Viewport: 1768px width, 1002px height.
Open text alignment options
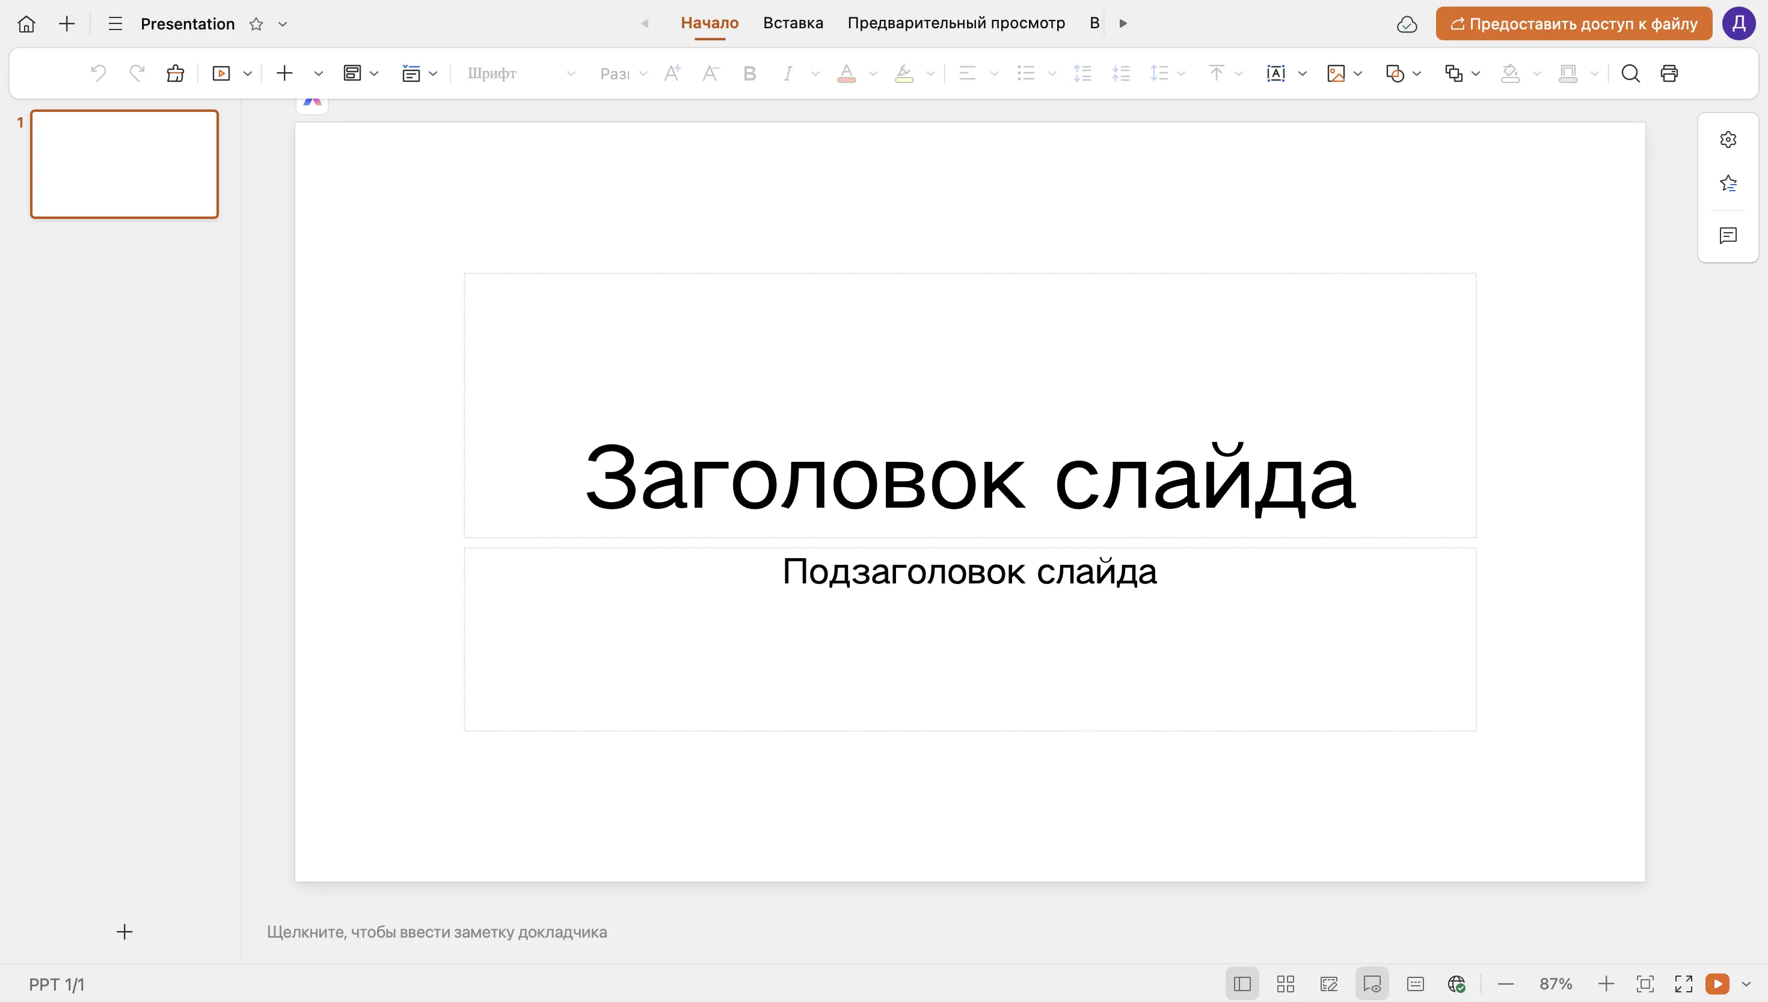(967, 73)
